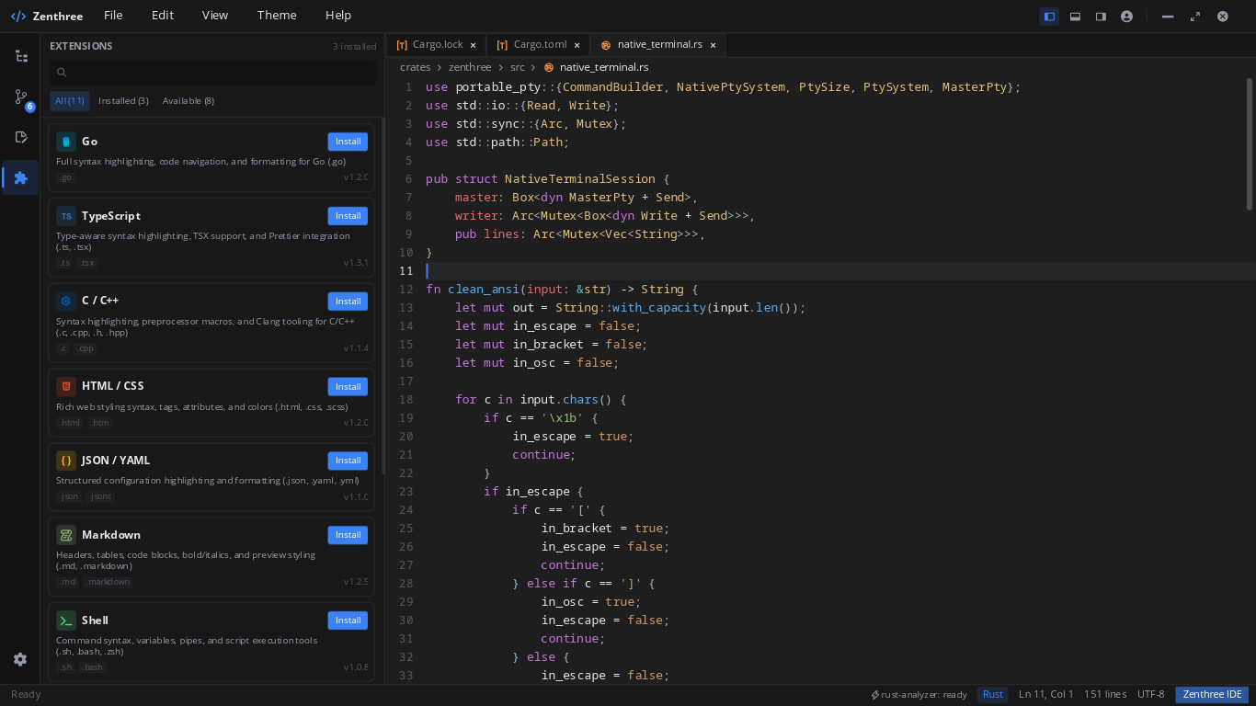Viewport: 1256px width, 706px height.
Task: Select the Extensions puzzle icon in activity bar
Action: coord(20,177)
